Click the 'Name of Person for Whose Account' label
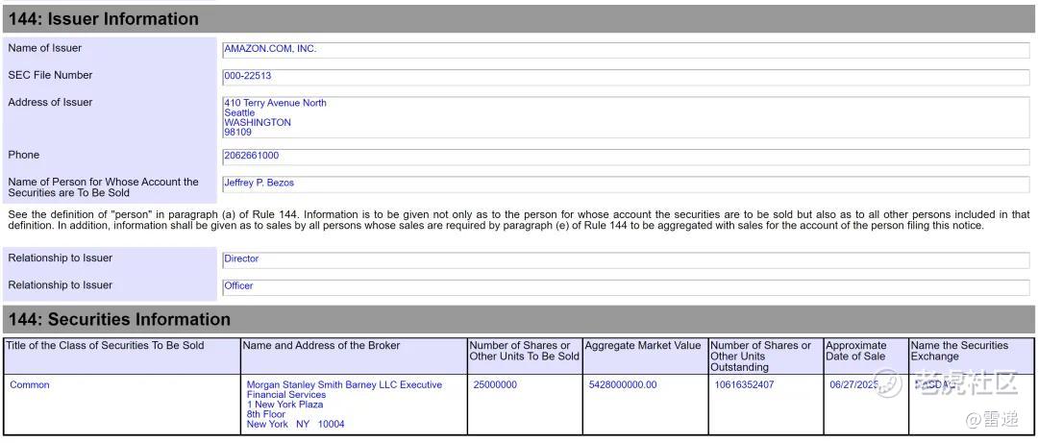The image size is (1038, 443). [x=103, y=186]
